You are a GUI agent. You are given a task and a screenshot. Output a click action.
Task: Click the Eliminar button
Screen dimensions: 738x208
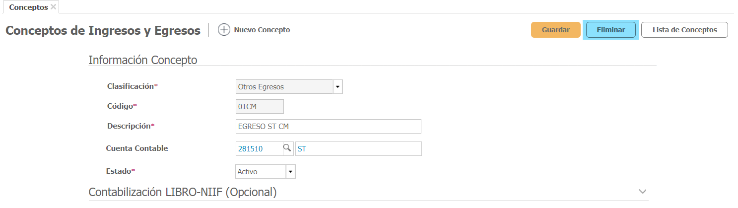click(x=610, y=30)
